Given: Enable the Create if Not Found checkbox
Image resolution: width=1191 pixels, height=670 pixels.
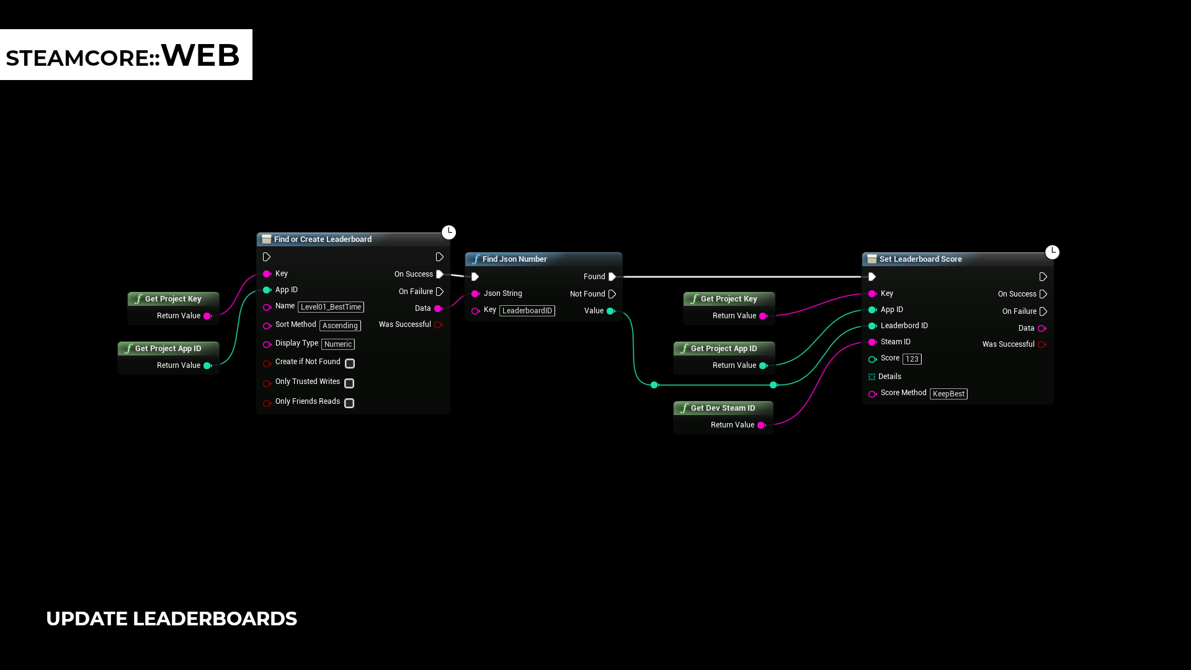Looking at the screenshot, I should click(x=350, y=364).
